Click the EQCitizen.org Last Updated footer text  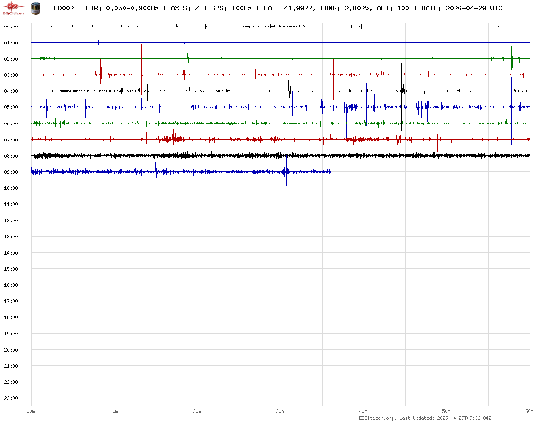(x=425, y=418)
